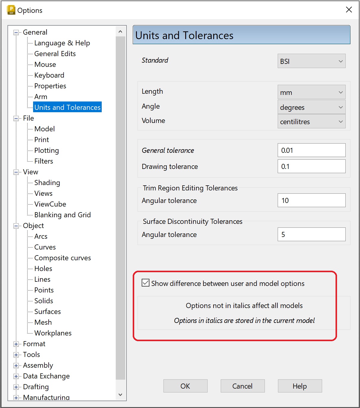Select the Plotting page under File
360x408 pixels.
pyautogui.click(x=46, y=150)
